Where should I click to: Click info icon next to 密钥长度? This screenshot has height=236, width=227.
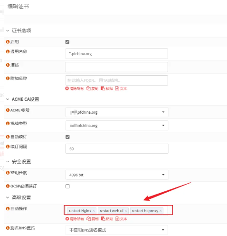point(8,173)
